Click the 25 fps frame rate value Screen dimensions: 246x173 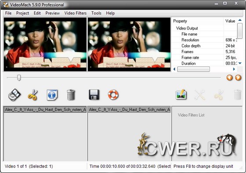click(x=231, y=58)
